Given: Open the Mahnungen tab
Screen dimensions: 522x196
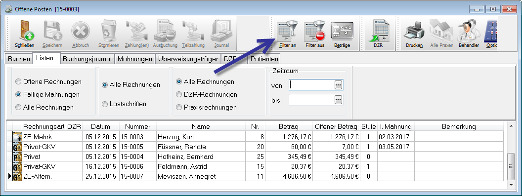Looking at the screenshot, I should coord(135,59).
